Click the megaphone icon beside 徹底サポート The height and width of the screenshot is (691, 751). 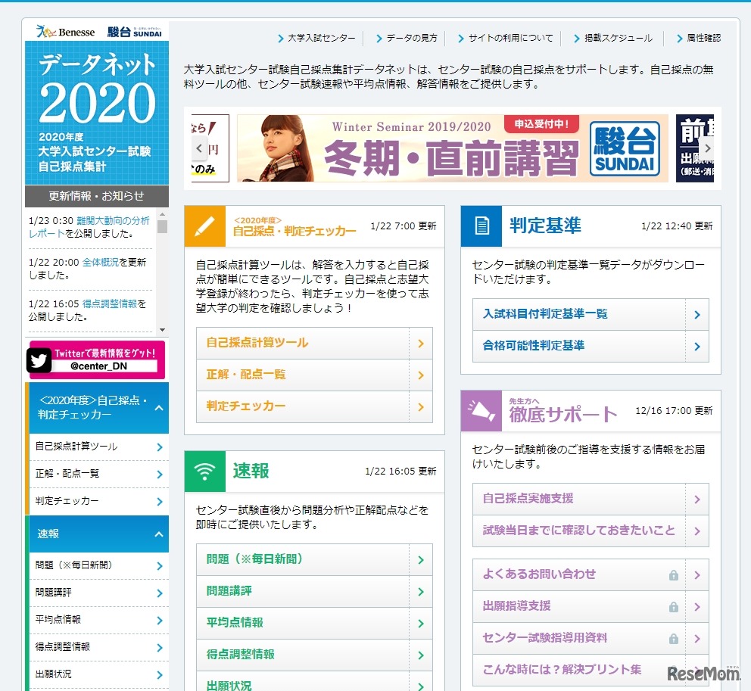coord(482,409)
